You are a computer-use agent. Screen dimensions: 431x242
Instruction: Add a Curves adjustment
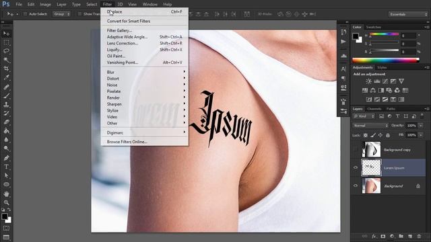point(385,81)
